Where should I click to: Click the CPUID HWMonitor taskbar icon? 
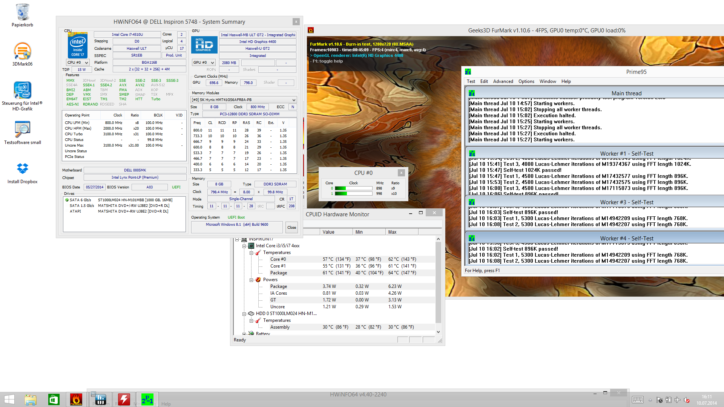(x=124, y=399)
